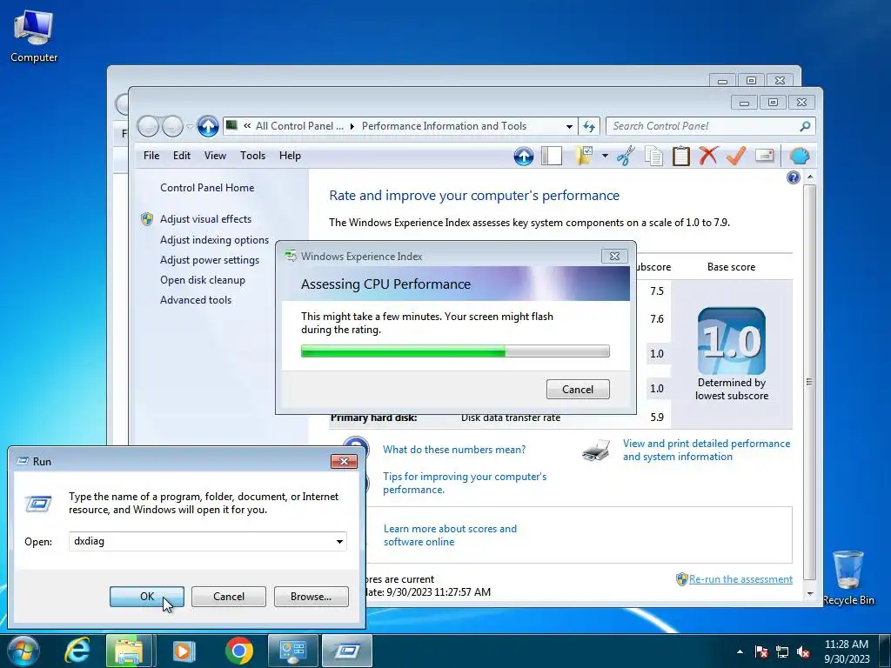Image resolution: width=891 pixels, height=668 pixels.
Task: Click the Refresh icon beside the address bar
Action: 589,126
